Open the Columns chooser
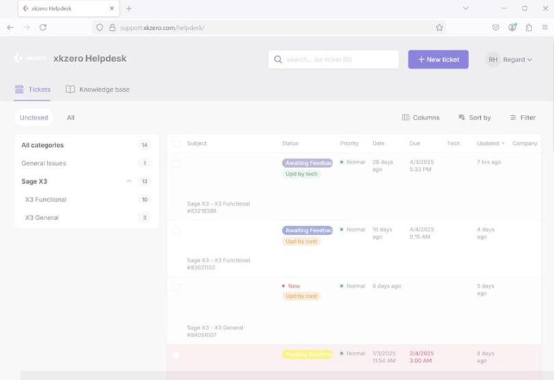This screenshot has height=380, width=554. (x=421, y=118)
